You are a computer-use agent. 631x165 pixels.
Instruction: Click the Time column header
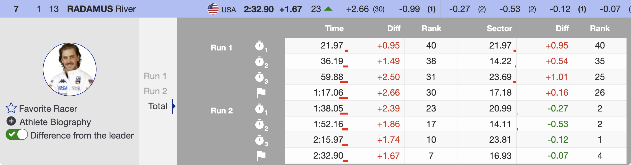coord(334,28)
